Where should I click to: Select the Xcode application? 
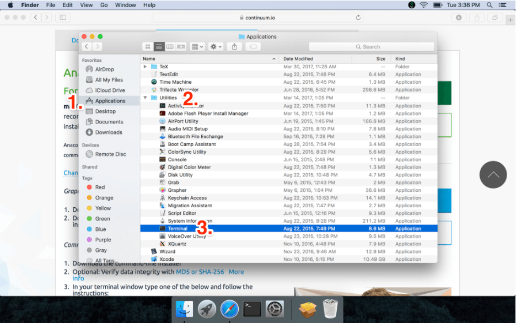click(x=289, y=259)
